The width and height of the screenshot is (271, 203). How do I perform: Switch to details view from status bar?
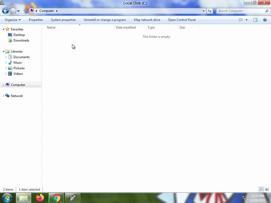click(261, 189)
